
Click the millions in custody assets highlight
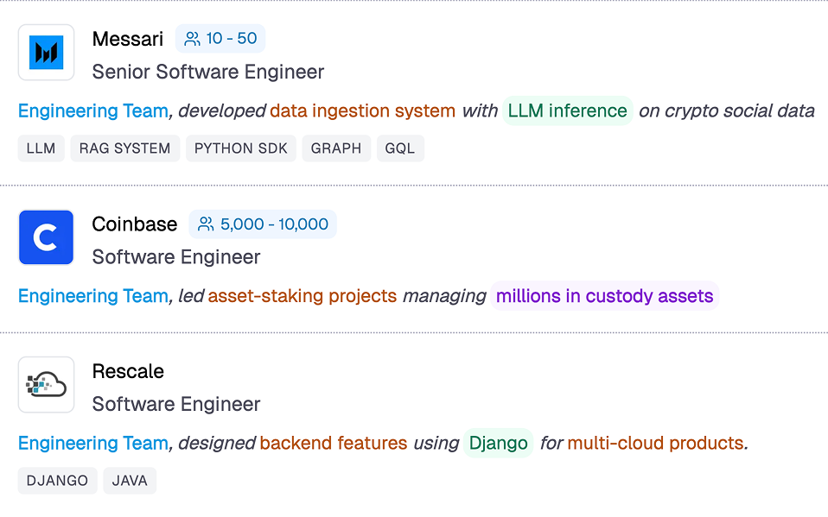point(605,296)
